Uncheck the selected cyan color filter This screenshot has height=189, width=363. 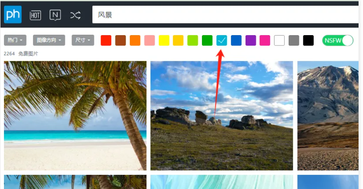pyautogui.click(x=222, y=40)
